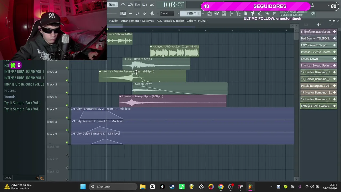341x192 pixels.
Task: Enable wait for input before recording
Action: click(x=130, y=5)
